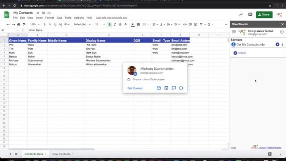Open comment history icon

coord(250,15)
